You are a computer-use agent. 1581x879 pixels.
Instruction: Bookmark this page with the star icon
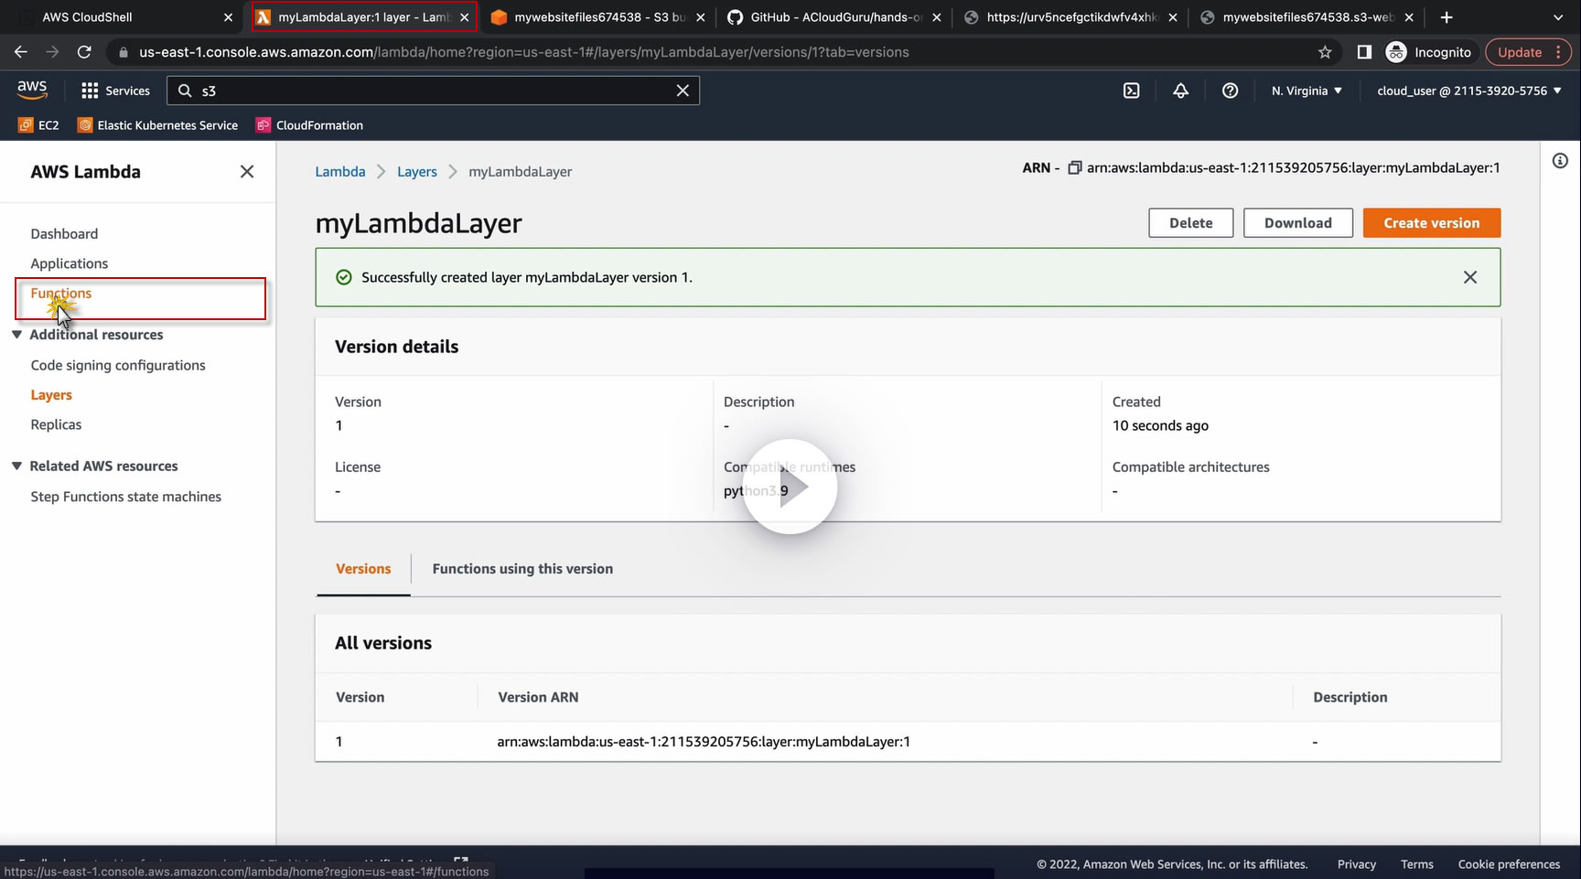click(1325, 52)
